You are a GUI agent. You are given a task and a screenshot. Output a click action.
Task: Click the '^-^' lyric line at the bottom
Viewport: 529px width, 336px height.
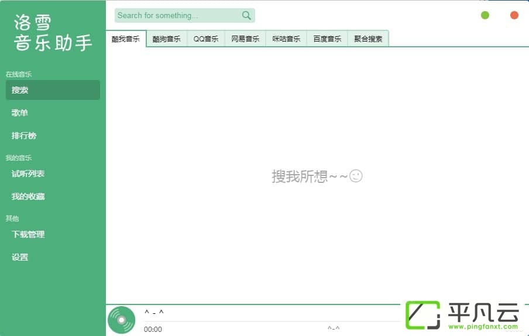click(x=334, y=328)
